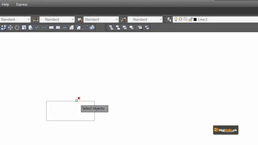Choose the Extend tool
Viewport: 258px width, 145px height.
(x=44, y=27)
